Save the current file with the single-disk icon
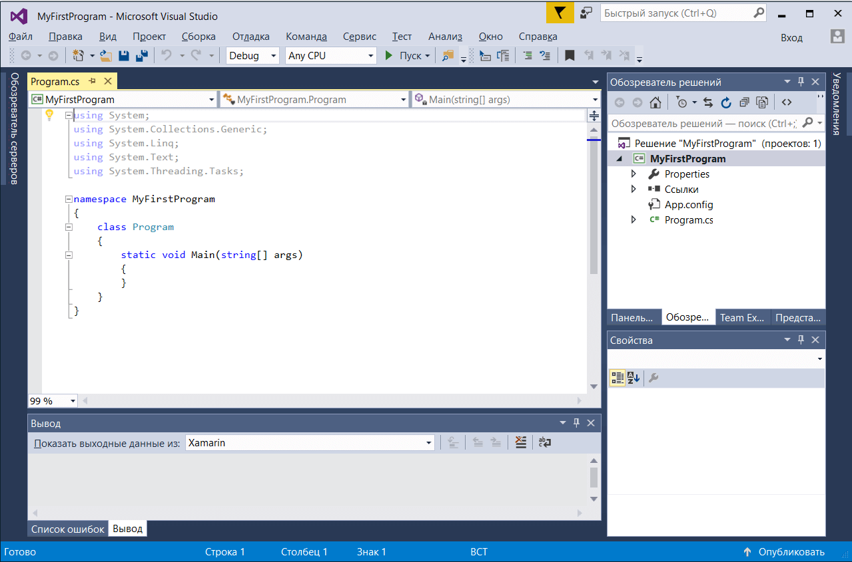This screenshot has width=852, height=562. pyautogui.click(x=124, y=56)
